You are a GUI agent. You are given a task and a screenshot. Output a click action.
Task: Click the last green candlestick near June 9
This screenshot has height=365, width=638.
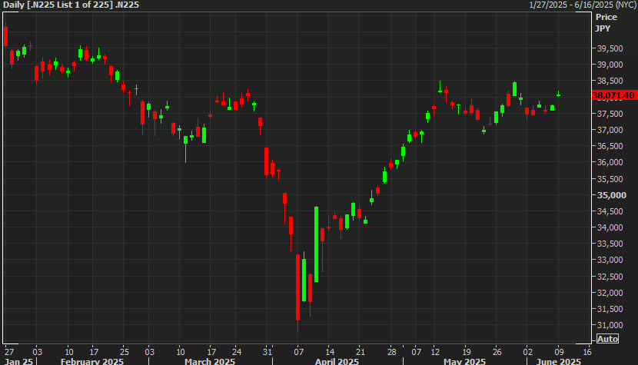[559, 95]
